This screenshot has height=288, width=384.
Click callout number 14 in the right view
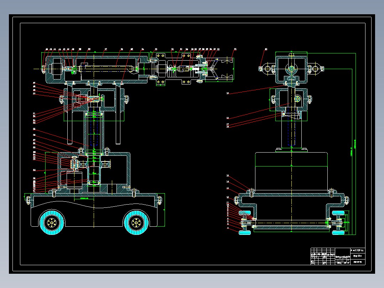click(228, 182)
